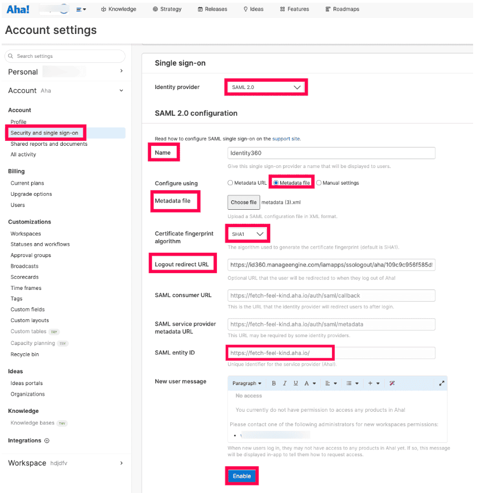
Task: Open the SHA1 fingerprint algorithm dropdown
Action: tap(247, 234)
